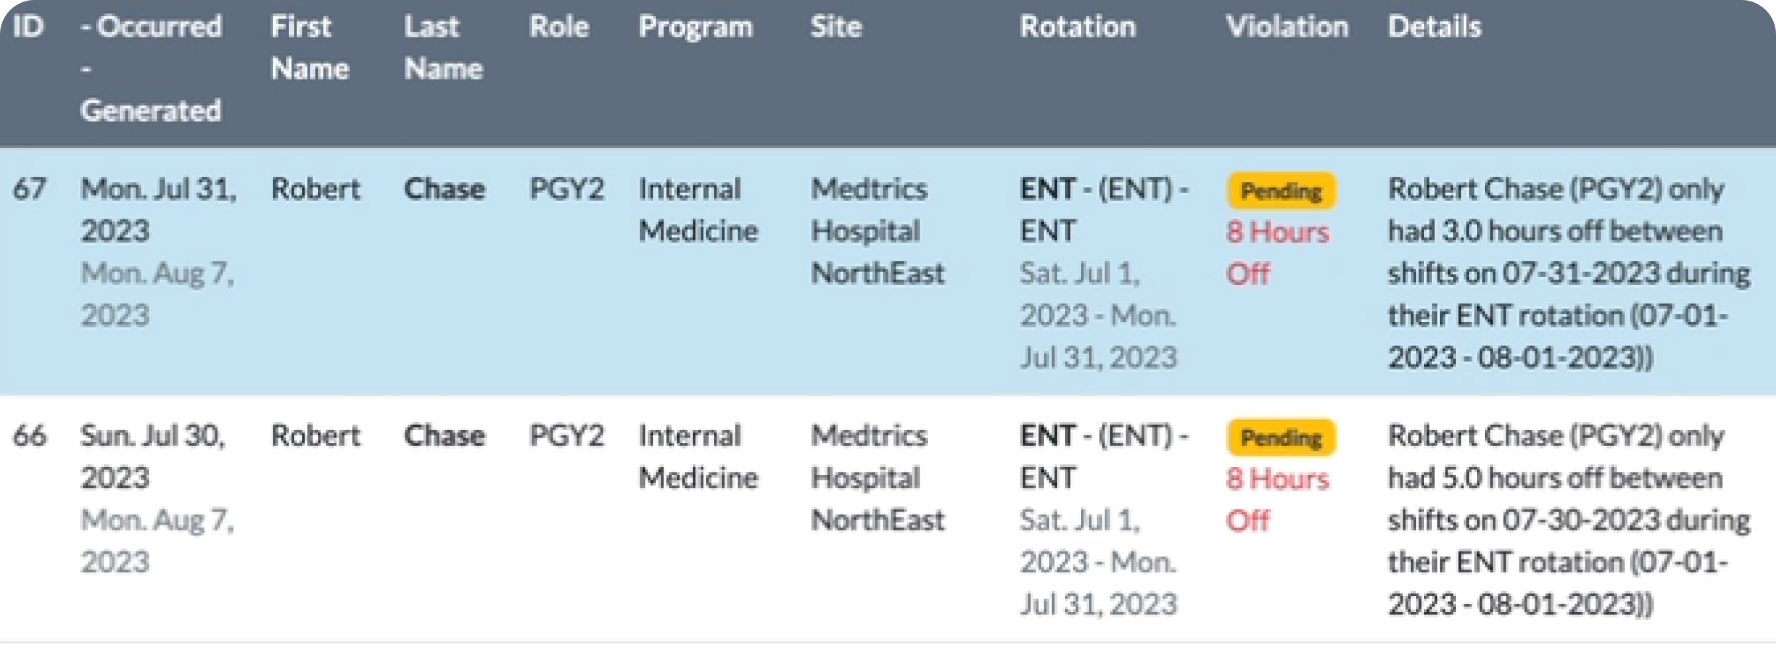Click the Program column header

[695, 27]
